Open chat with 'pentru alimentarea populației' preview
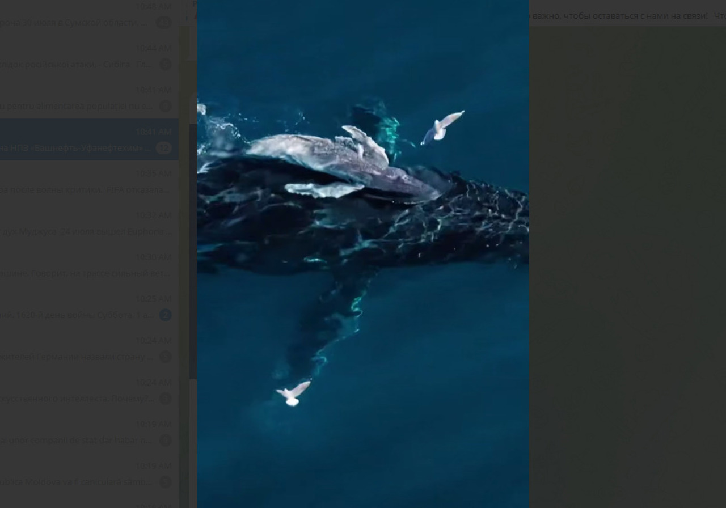The height and width of the screenshot is (508, 726). 89,98
